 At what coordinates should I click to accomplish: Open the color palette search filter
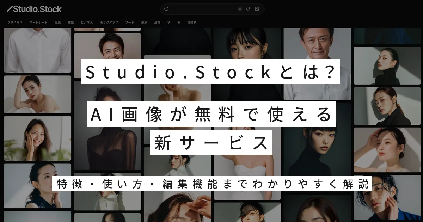coord(249,9)
